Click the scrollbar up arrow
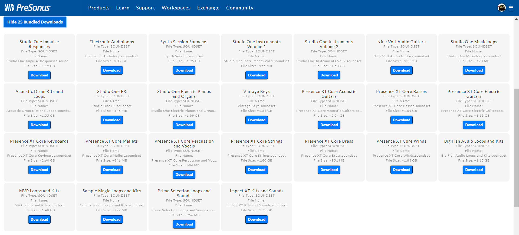519x235 pixels. pyautogui.click(x=516, y=19)
